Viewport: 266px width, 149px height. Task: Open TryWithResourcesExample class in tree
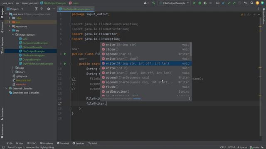pyautogui.click(x=37, y=64)
